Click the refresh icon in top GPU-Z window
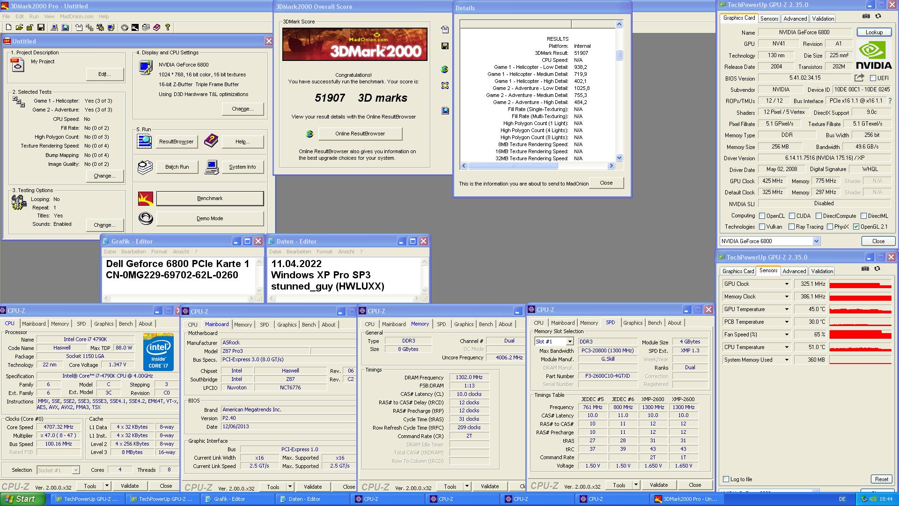 click(x=878, y=16)
